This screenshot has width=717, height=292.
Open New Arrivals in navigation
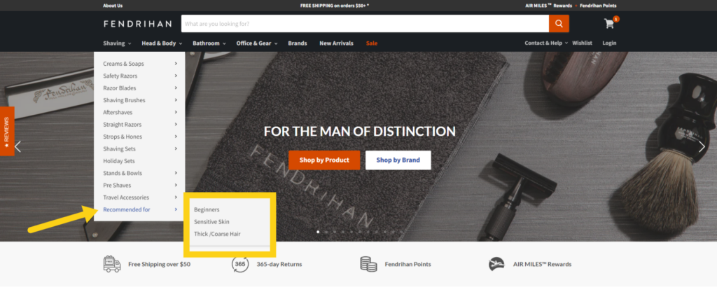336,43
